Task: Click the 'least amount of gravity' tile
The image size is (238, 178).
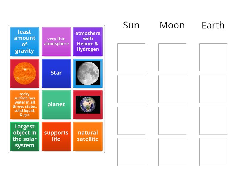Action: coord(24,42)
